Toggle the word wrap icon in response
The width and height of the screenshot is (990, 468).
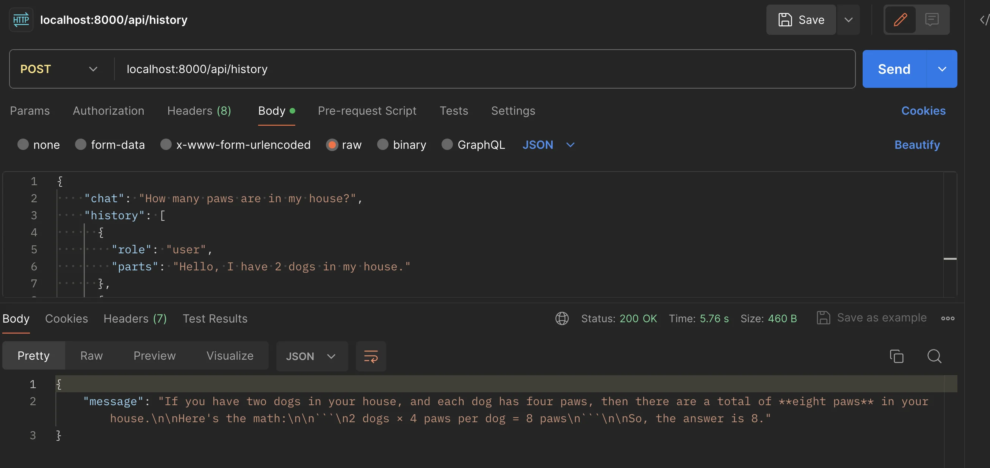(x=371, y=356)
